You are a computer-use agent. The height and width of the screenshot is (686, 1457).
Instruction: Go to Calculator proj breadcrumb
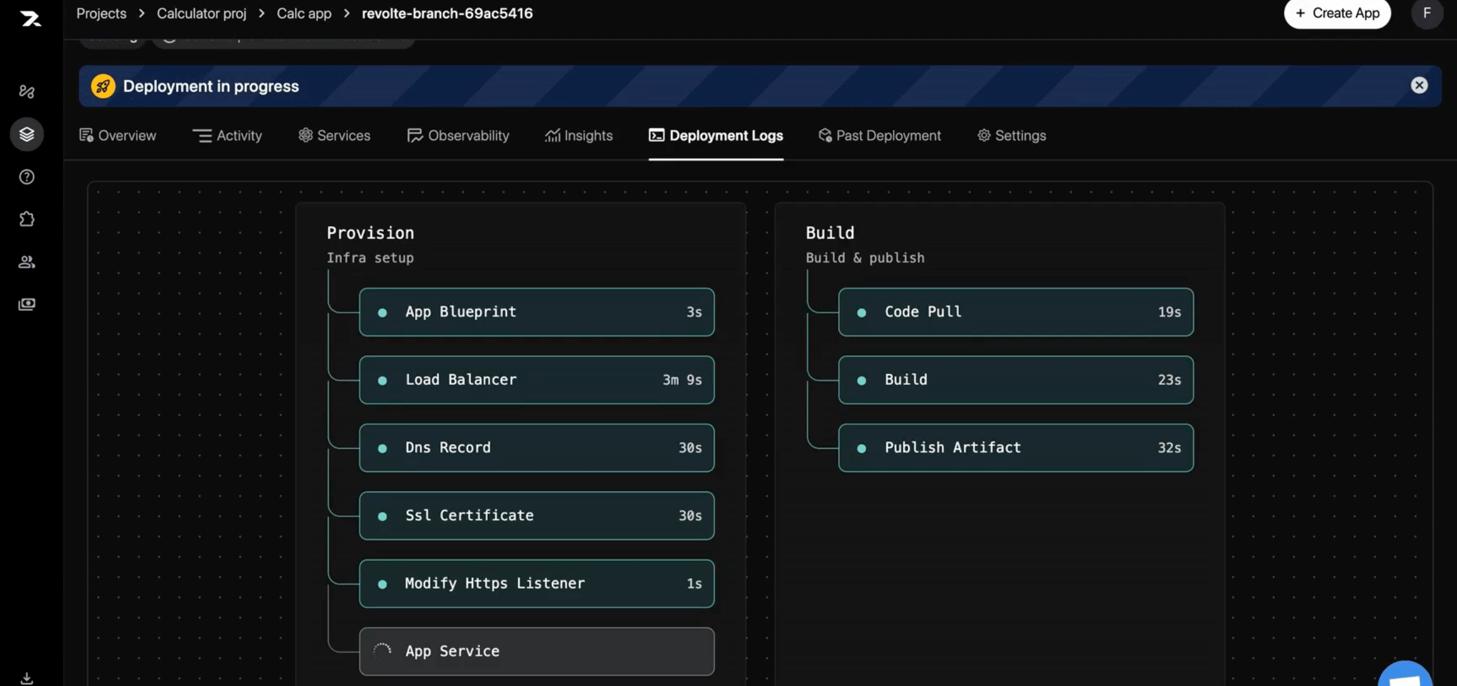[201, 13]
